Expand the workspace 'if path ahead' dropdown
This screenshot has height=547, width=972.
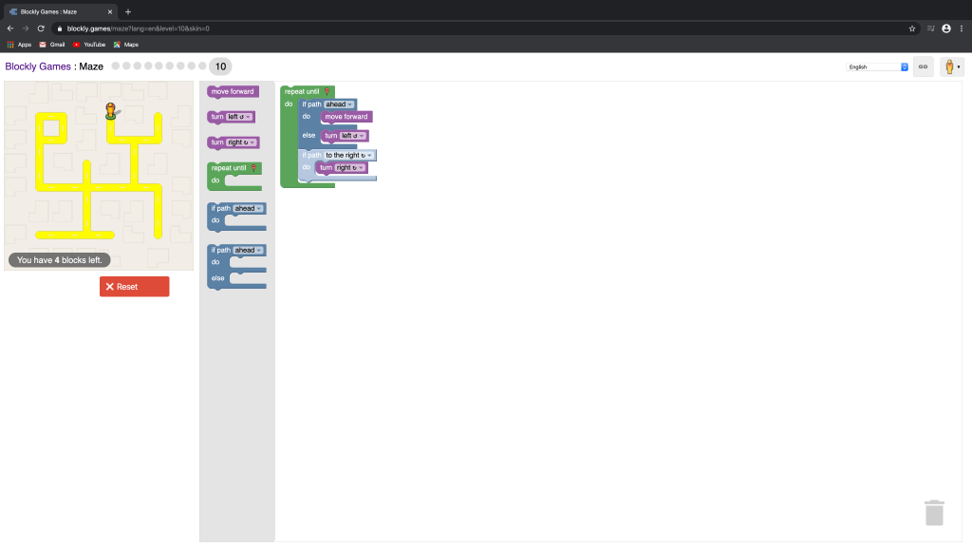click(339, 104)
